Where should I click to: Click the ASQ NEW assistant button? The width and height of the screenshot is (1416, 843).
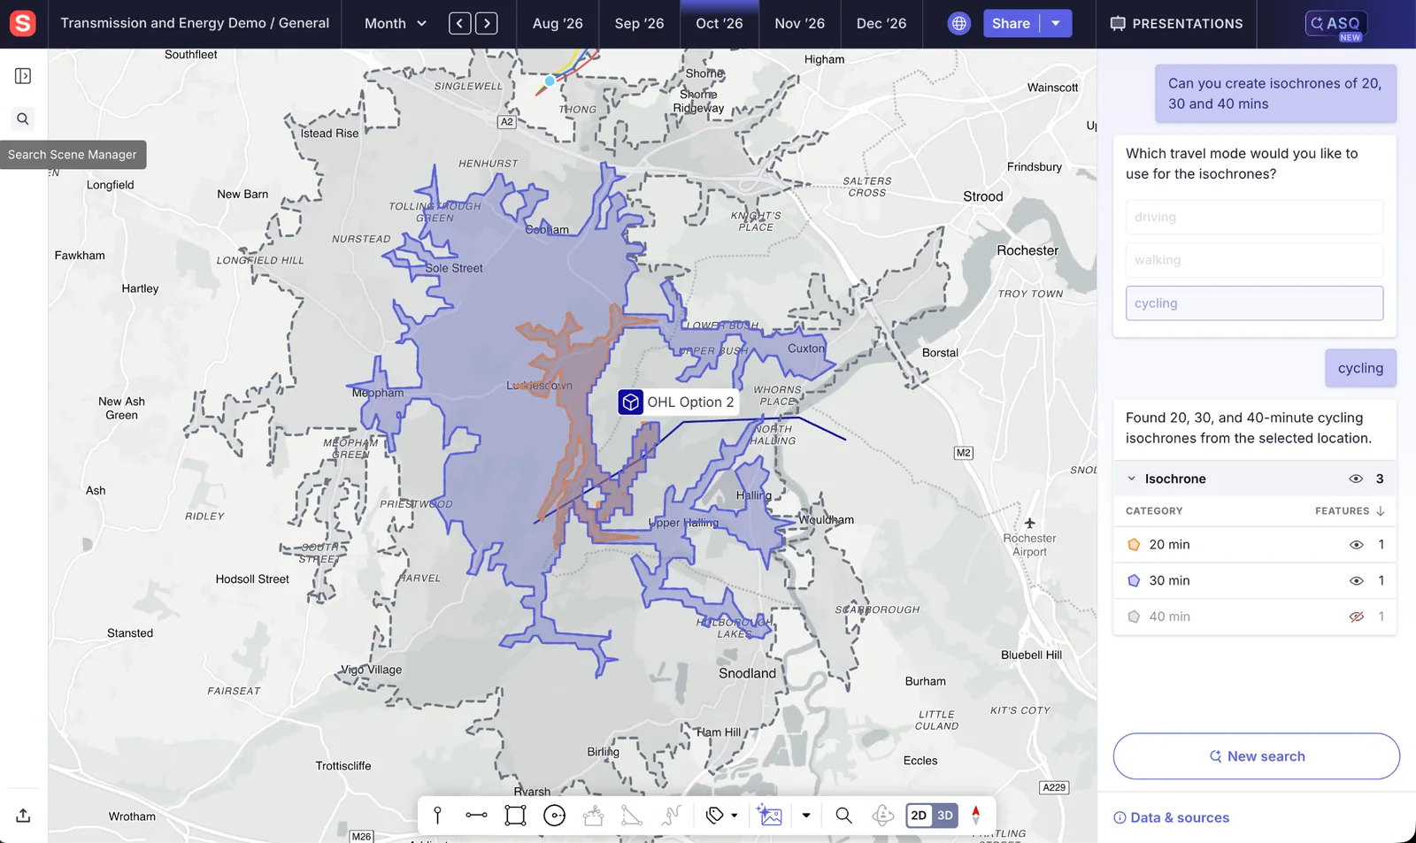1336,24
